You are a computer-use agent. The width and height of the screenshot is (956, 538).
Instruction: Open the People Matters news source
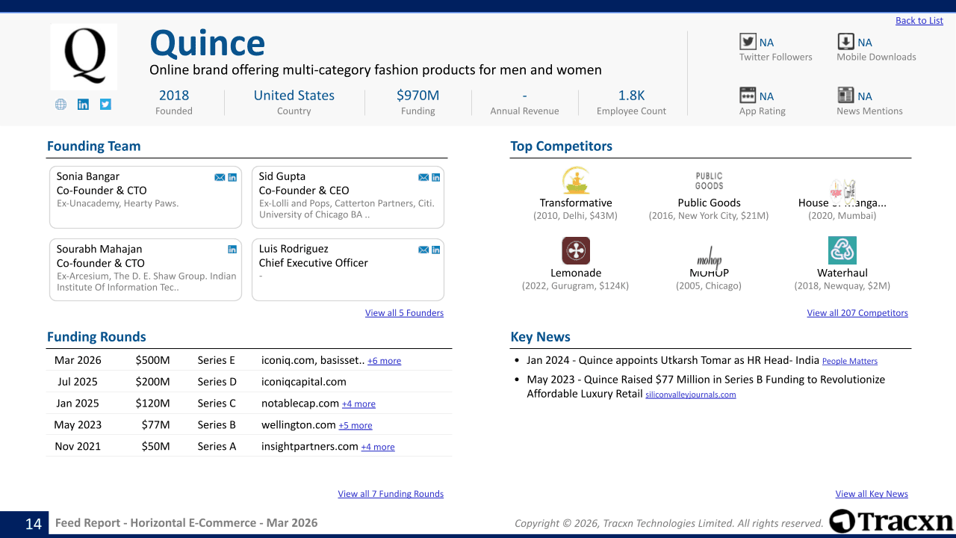pos(849,362)
